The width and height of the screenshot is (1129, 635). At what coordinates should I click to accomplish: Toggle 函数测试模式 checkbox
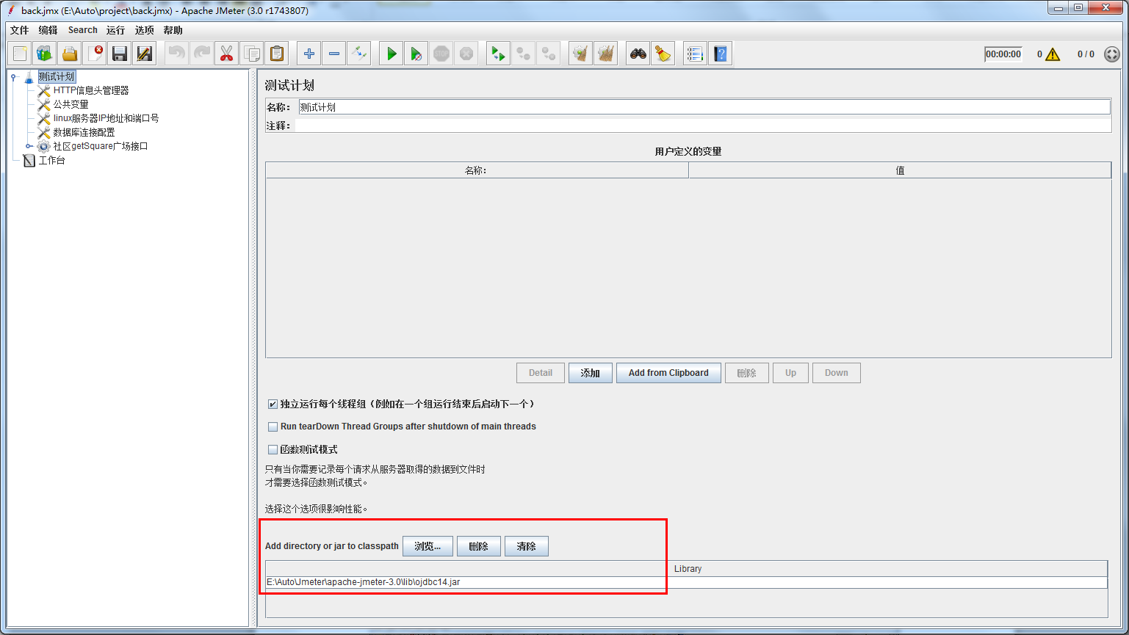[273, 450]
